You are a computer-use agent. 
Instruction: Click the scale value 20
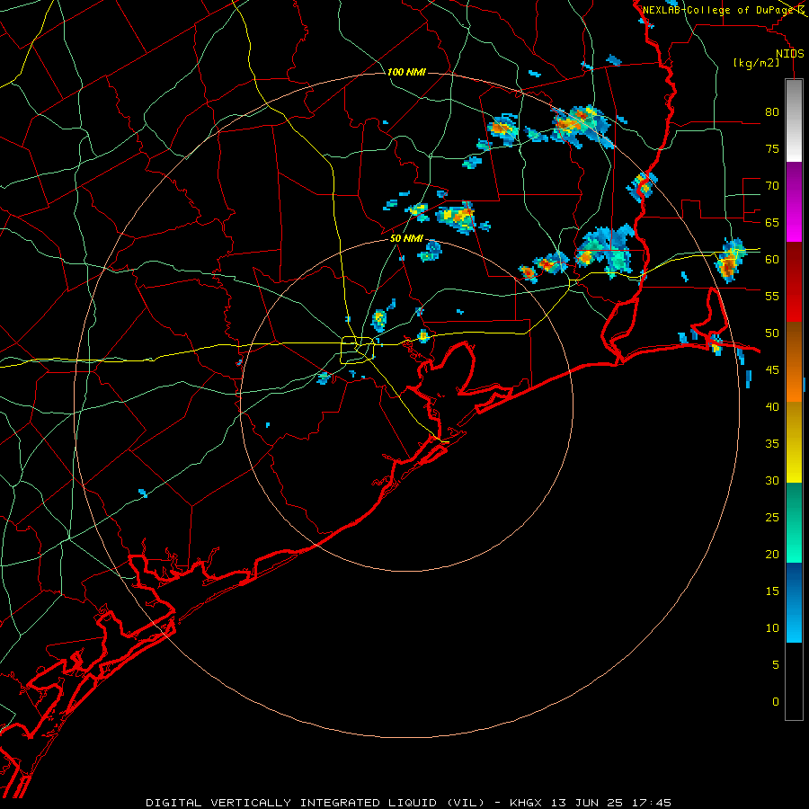[772, 554]
